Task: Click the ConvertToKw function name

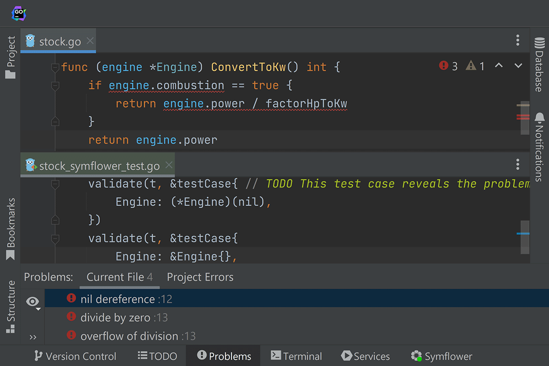Action: click(x=248, y=67)
